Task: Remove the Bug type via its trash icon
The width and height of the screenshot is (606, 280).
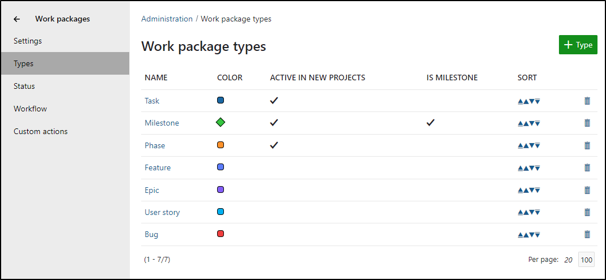Action: click(x=587, y=235)
